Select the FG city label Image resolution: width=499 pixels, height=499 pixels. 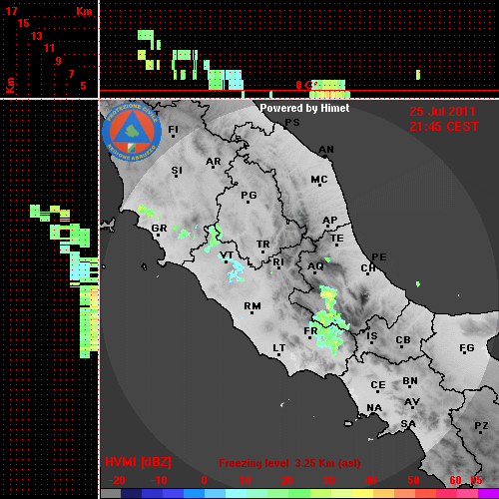pos(467,348)
